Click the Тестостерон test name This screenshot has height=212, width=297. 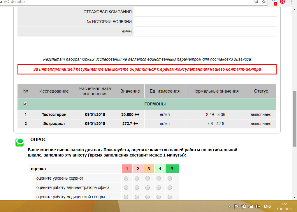pyautogui.click(x=54, y=114)
